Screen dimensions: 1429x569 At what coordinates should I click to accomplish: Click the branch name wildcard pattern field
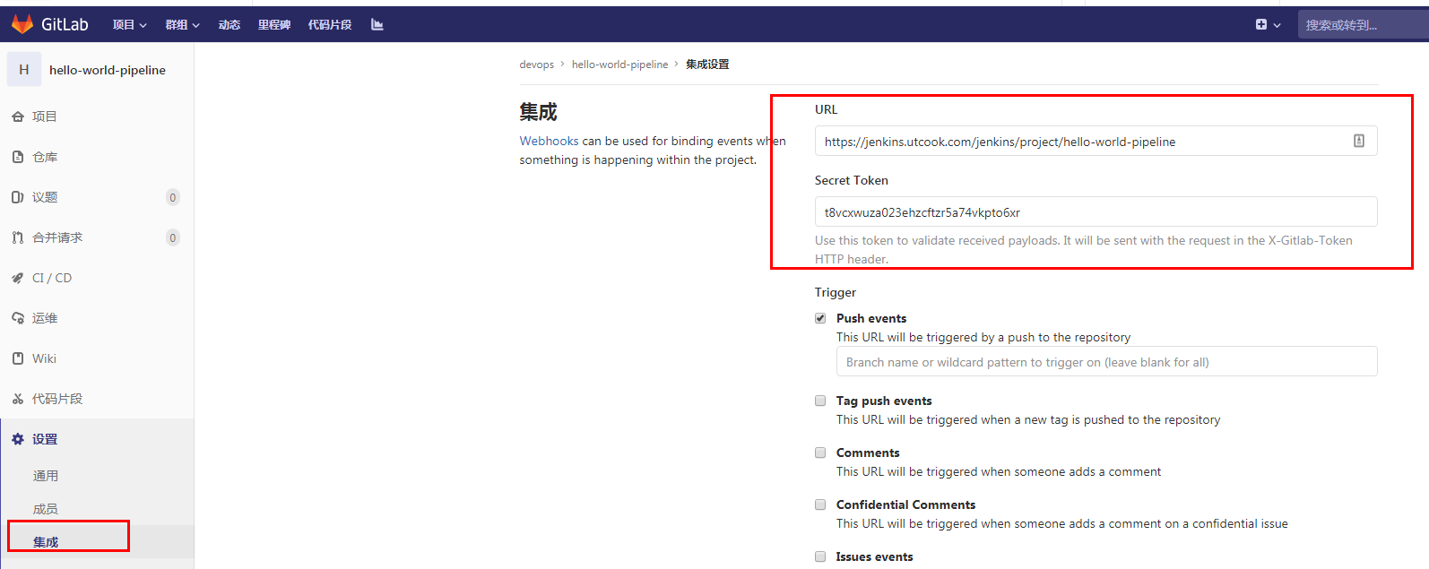click(1106, 362)
